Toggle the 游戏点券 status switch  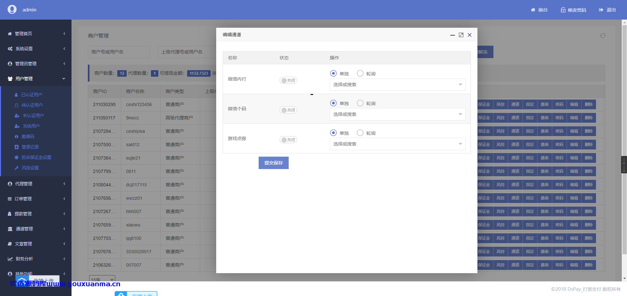click(288, 140)
